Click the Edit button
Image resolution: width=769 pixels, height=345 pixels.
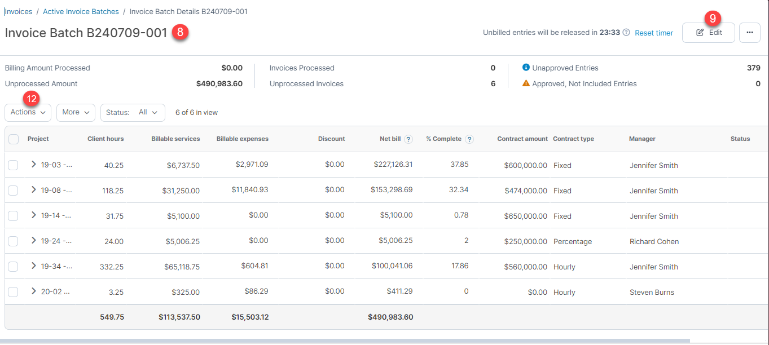tap(709, 32)
